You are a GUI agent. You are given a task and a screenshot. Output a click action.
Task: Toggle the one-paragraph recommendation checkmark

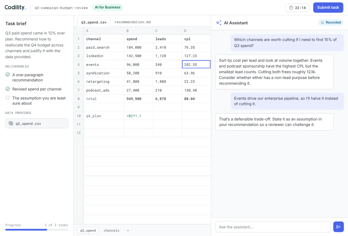[8, 75]
